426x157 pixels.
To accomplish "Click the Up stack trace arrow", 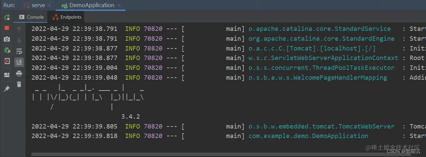I will tap(19, 29).
